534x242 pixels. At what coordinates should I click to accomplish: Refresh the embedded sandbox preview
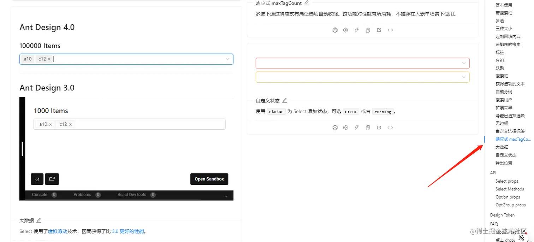coord(37,179)
